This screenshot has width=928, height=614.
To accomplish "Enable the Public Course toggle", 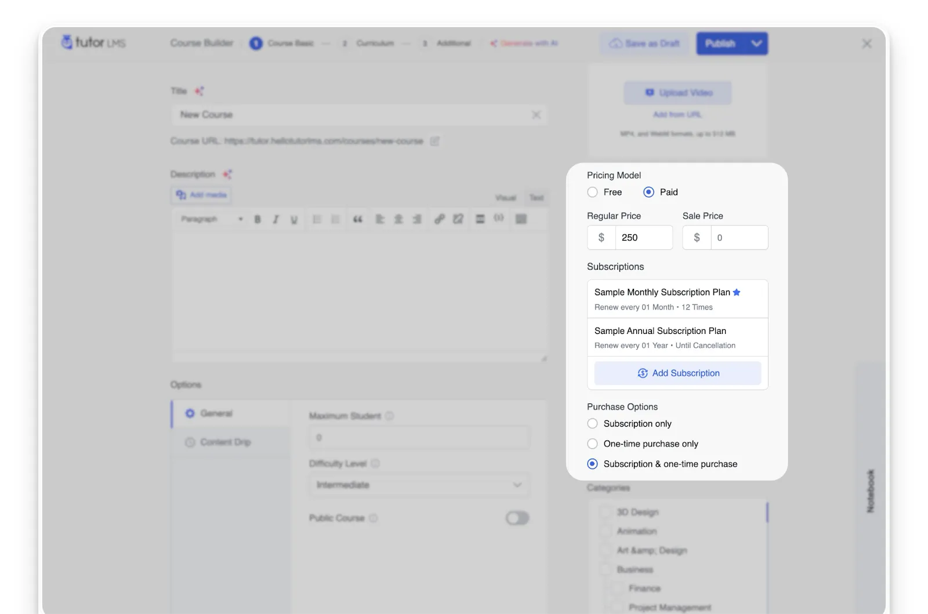I will click(517, 518).
